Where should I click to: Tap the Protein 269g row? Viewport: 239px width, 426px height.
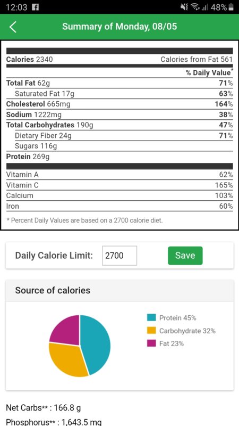(x=119, y=157)
